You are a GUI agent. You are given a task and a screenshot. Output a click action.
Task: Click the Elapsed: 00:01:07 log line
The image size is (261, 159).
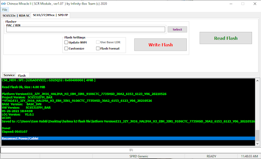pyautogui.click(x=15, y=132)
